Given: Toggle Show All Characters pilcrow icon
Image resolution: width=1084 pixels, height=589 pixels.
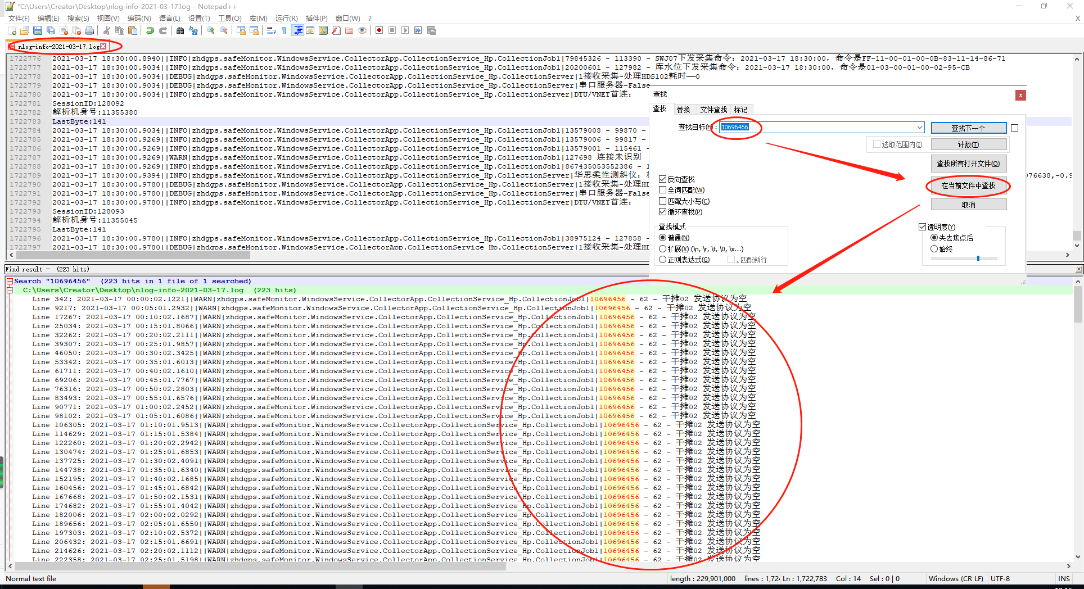Looking at the screenshot, I should 284,30.
